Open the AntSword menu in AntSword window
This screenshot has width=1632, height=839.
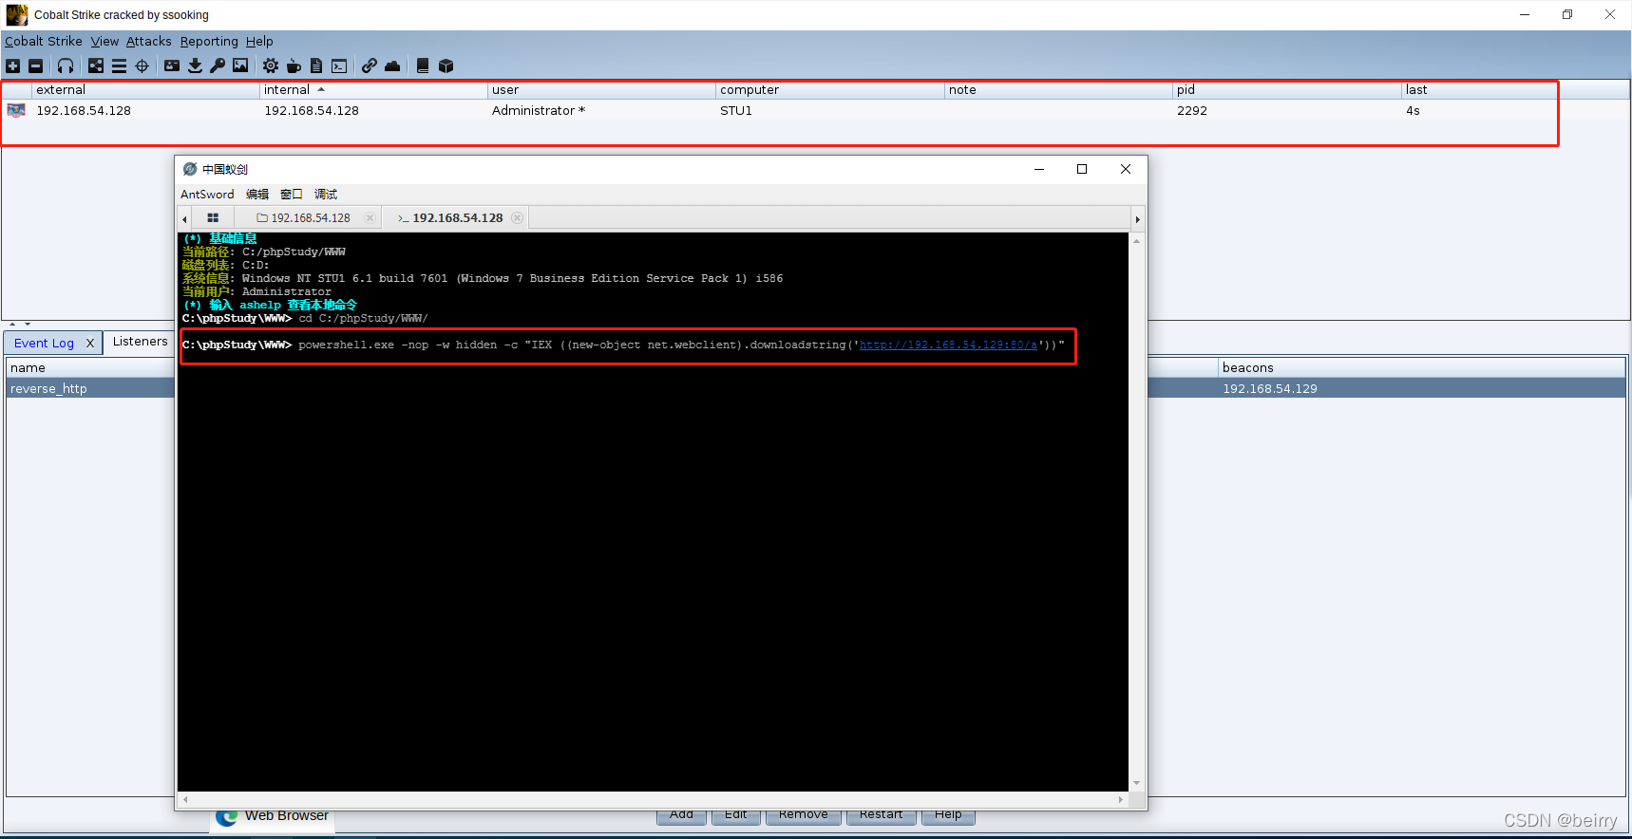click(207, 195)
